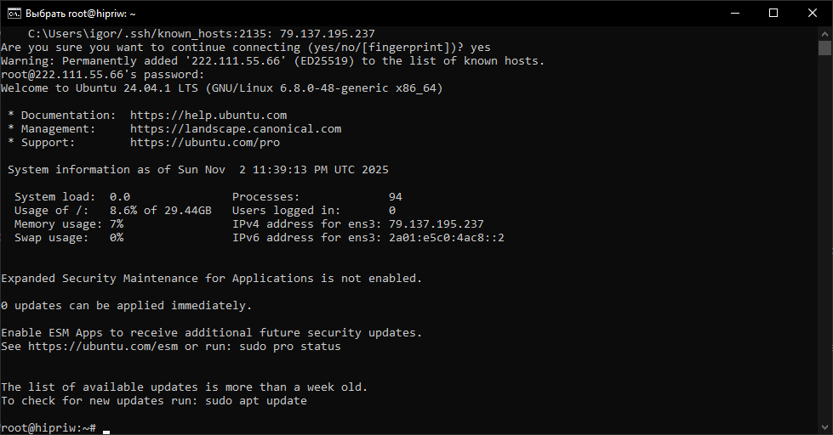The width and height of the screenshot is (833, 435).
Task: Click the https://help.ubuntu.com documentation URL
Action: tap(208, 116)
